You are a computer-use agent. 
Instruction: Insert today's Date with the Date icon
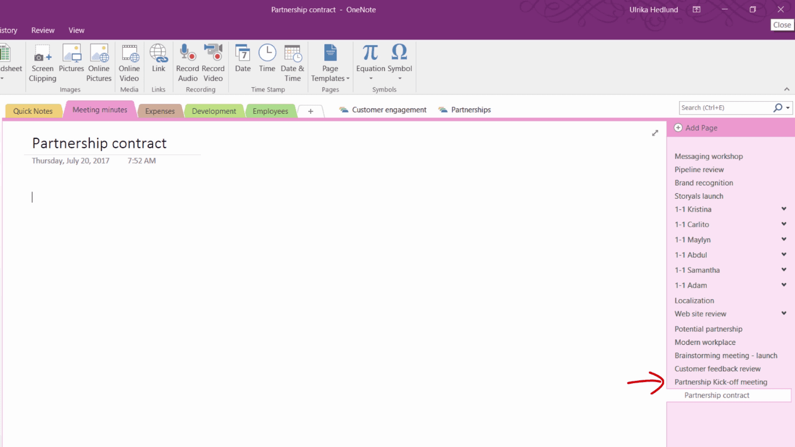pos(243,58)
